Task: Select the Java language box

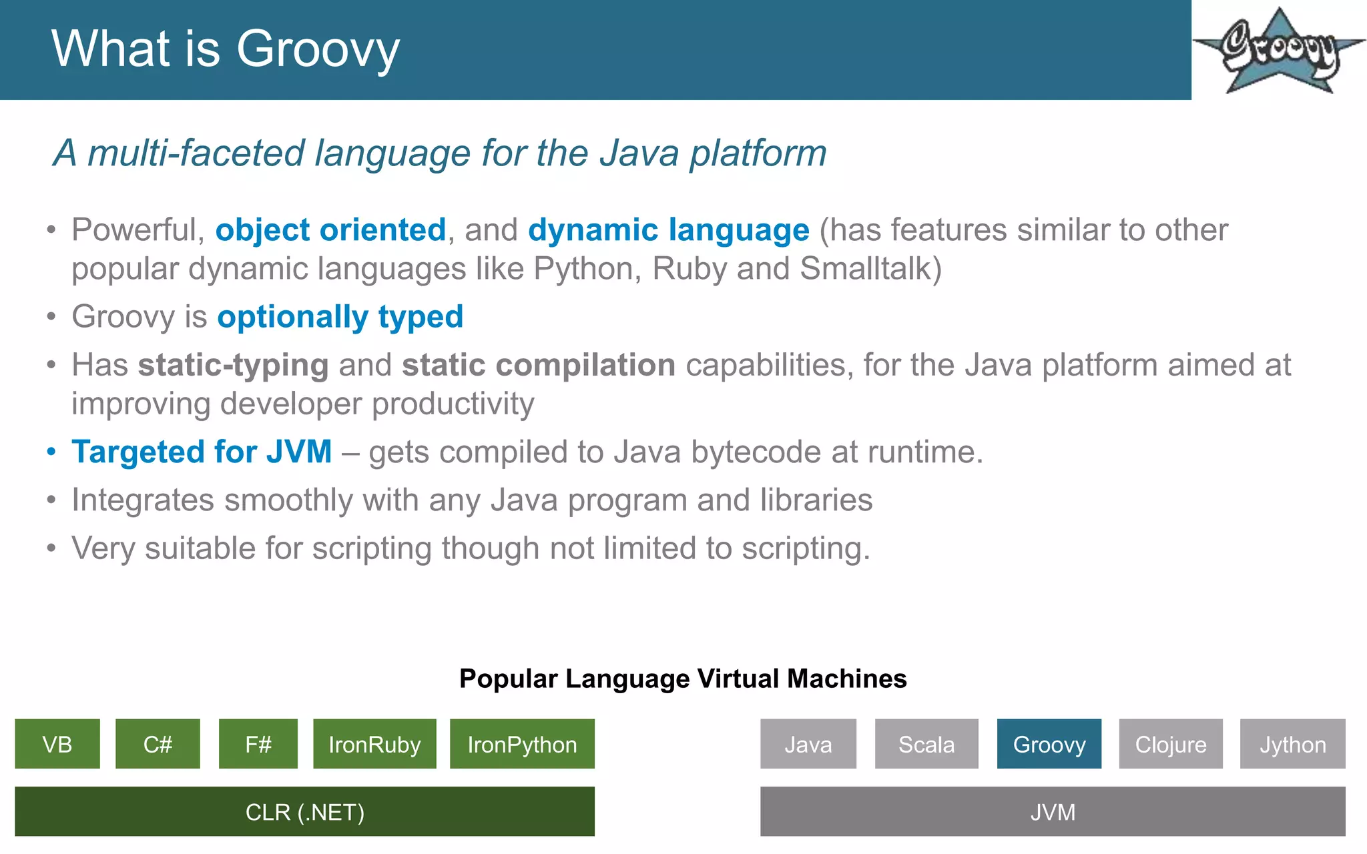Action: pos(808,744)
